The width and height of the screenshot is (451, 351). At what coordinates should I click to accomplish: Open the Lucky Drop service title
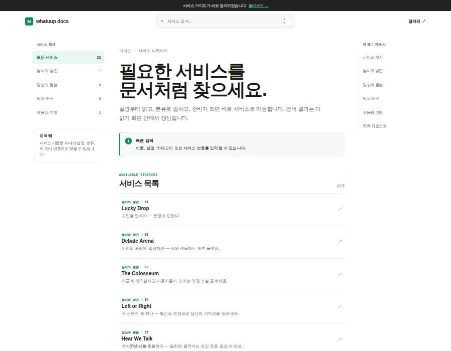point(135,208)
